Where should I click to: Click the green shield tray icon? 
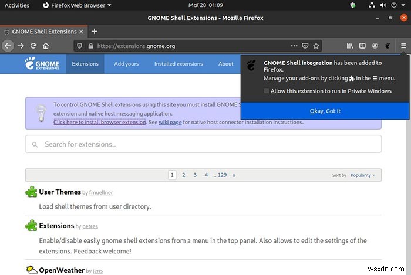(353, 5)
